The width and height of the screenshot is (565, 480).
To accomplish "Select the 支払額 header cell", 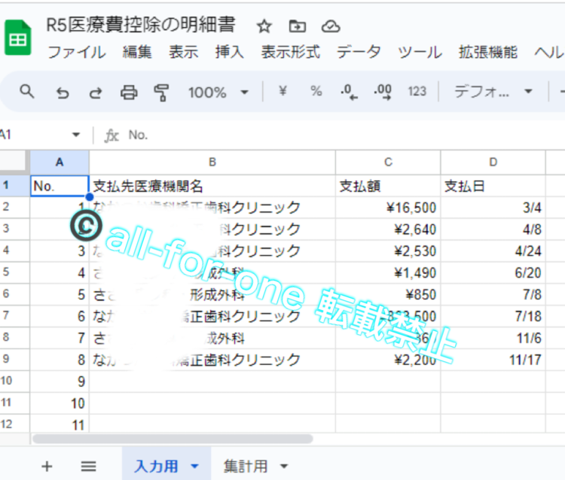I will click(x=388, y=186).
